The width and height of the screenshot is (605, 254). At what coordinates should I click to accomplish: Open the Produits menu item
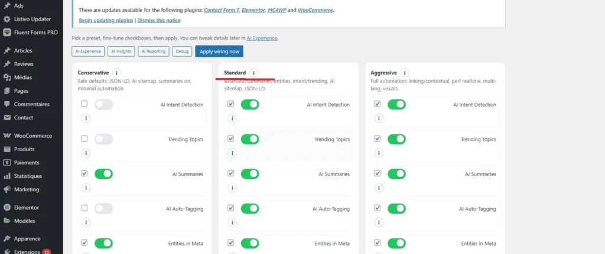point(24,149)
